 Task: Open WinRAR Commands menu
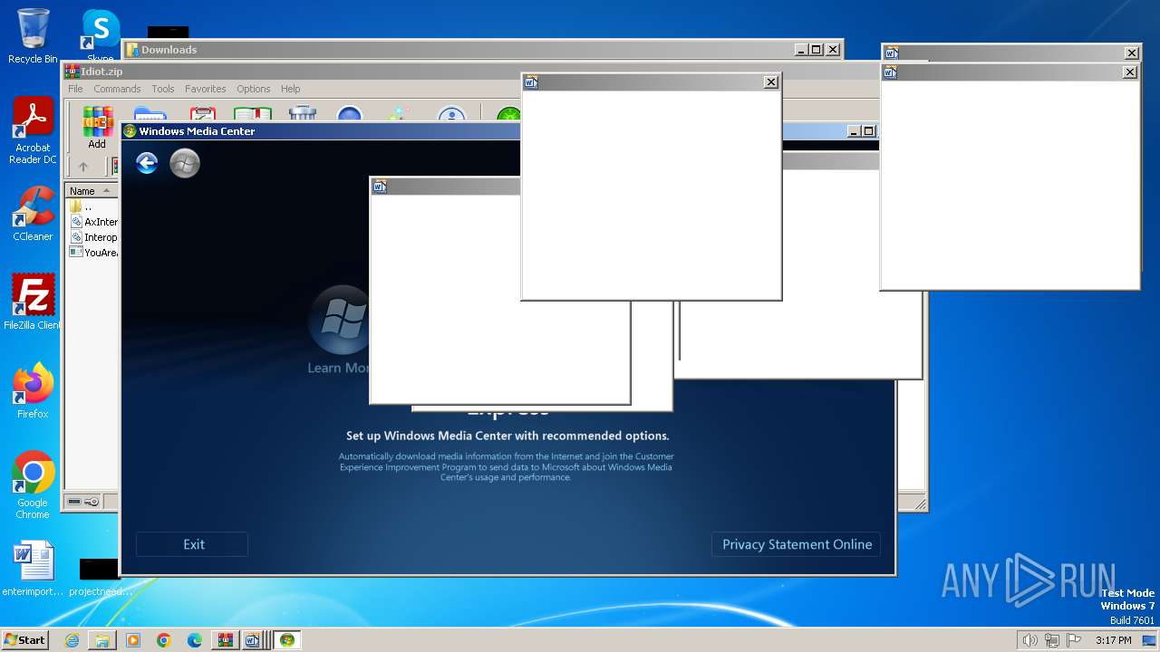[x=117, y=89]
